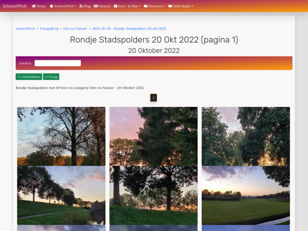Click the 20 Oktober 2022 subtitle
Viewport: 308px width, 231px height.
[154, 50]
